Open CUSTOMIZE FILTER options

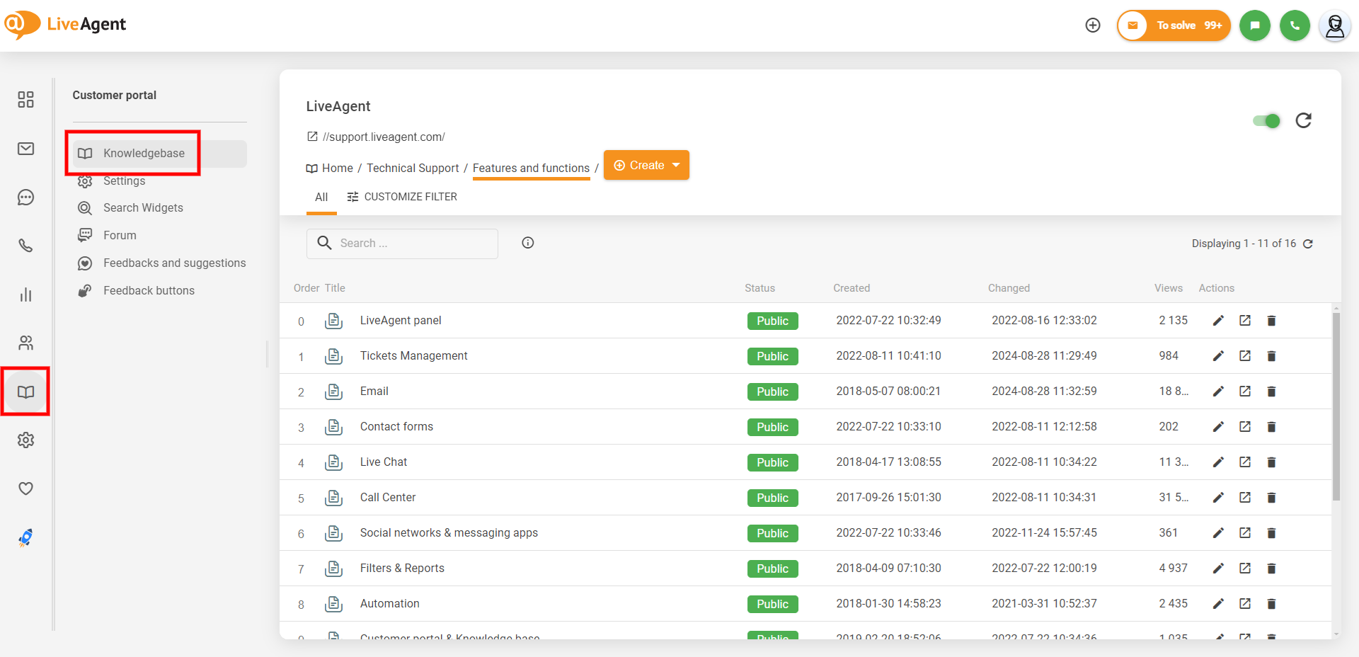(402, 197)
